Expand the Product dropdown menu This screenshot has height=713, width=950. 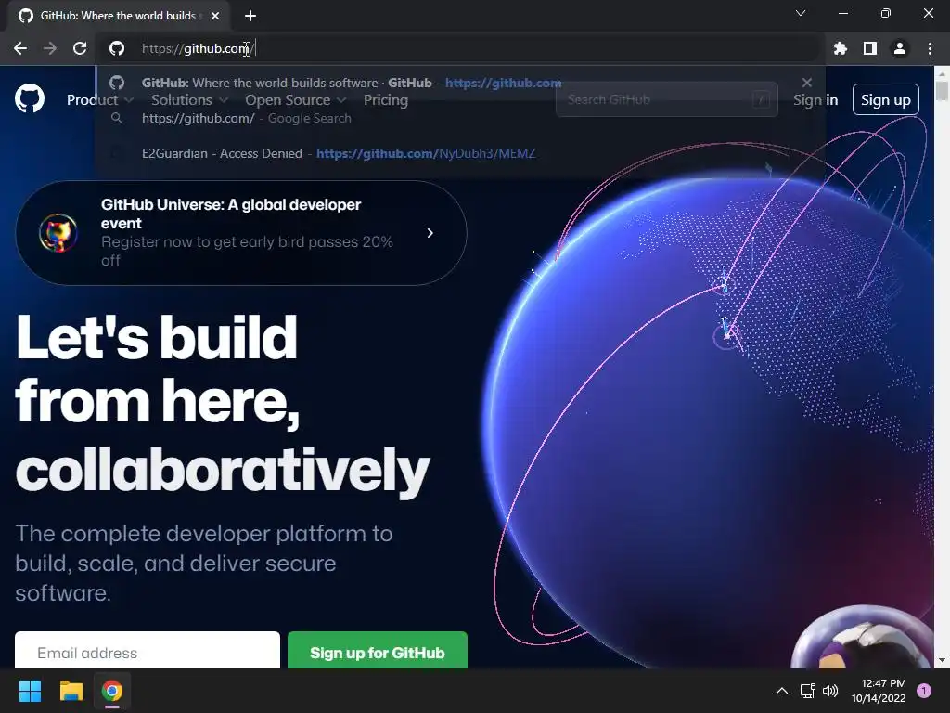pyautogui.click(x=100, y=100)
